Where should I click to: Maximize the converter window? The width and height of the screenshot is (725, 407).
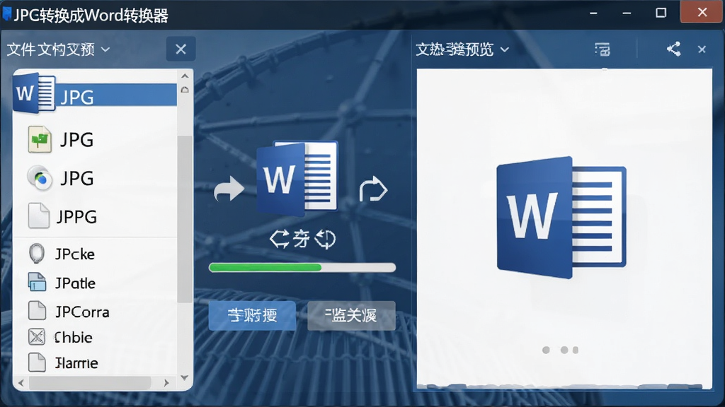[x=661, y=13]
